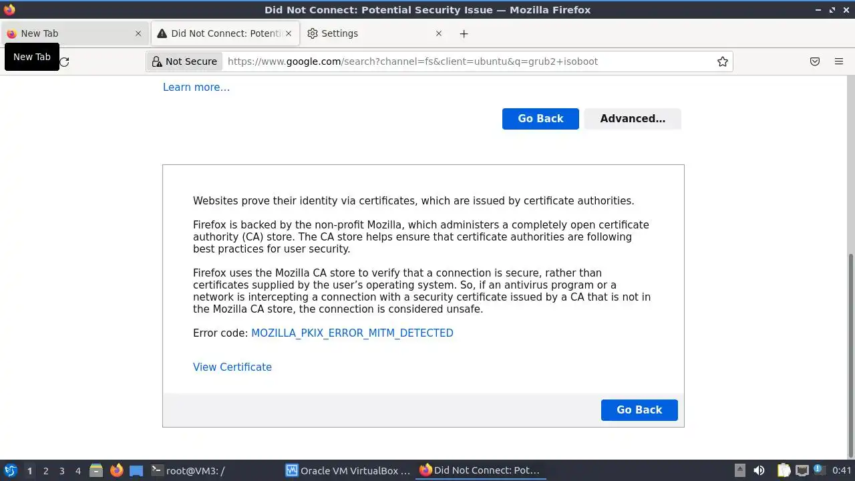Open the MOZILLA_PKIX_ERROR_MITM_DETECTED error code link
Viewport: 855px width, 481px height.
(x=352, y=333)
